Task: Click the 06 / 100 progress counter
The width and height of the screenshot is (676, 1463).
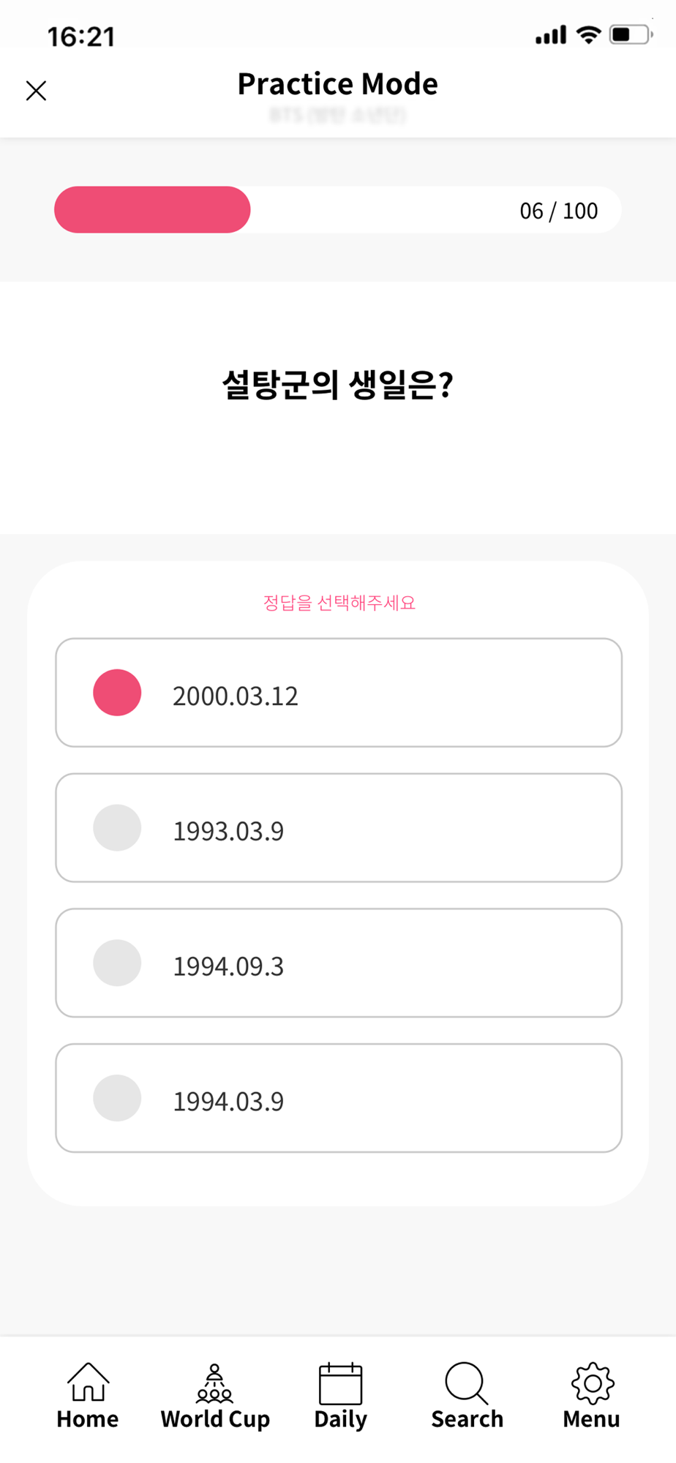Action: [x=559, y=211]
